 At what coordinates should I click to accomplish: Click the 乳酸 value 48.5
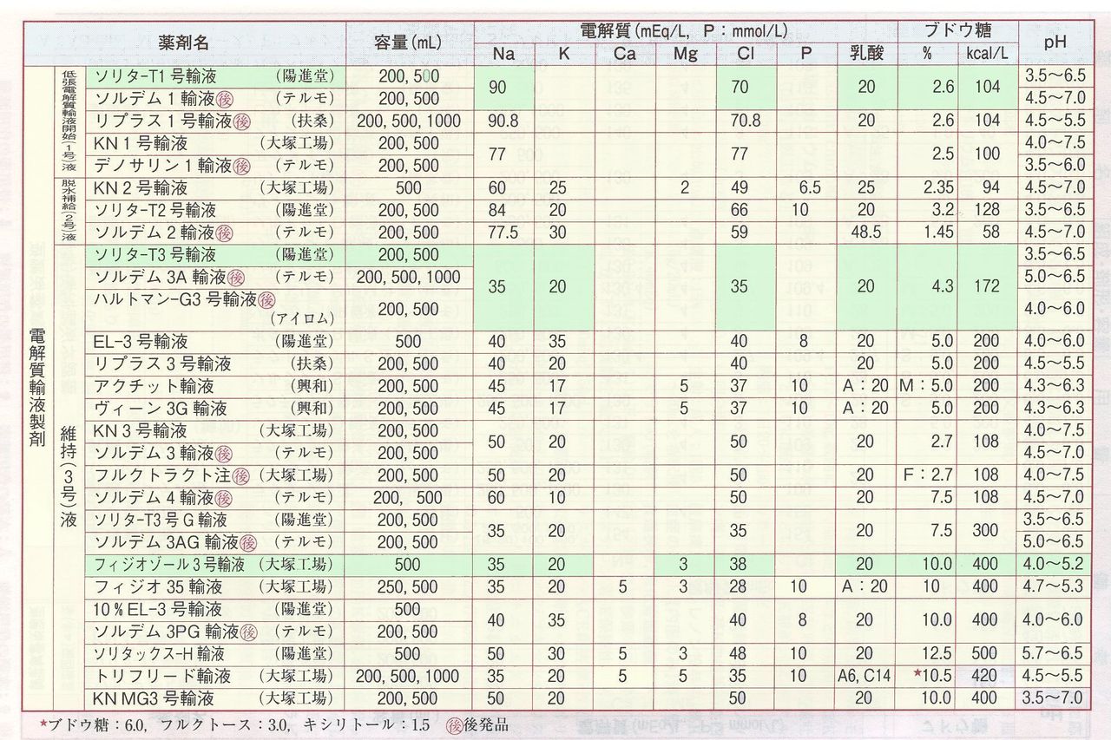866,232
